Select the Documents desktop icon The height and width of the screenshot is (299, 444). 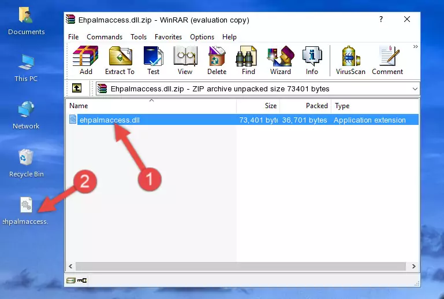pos(26,21)
